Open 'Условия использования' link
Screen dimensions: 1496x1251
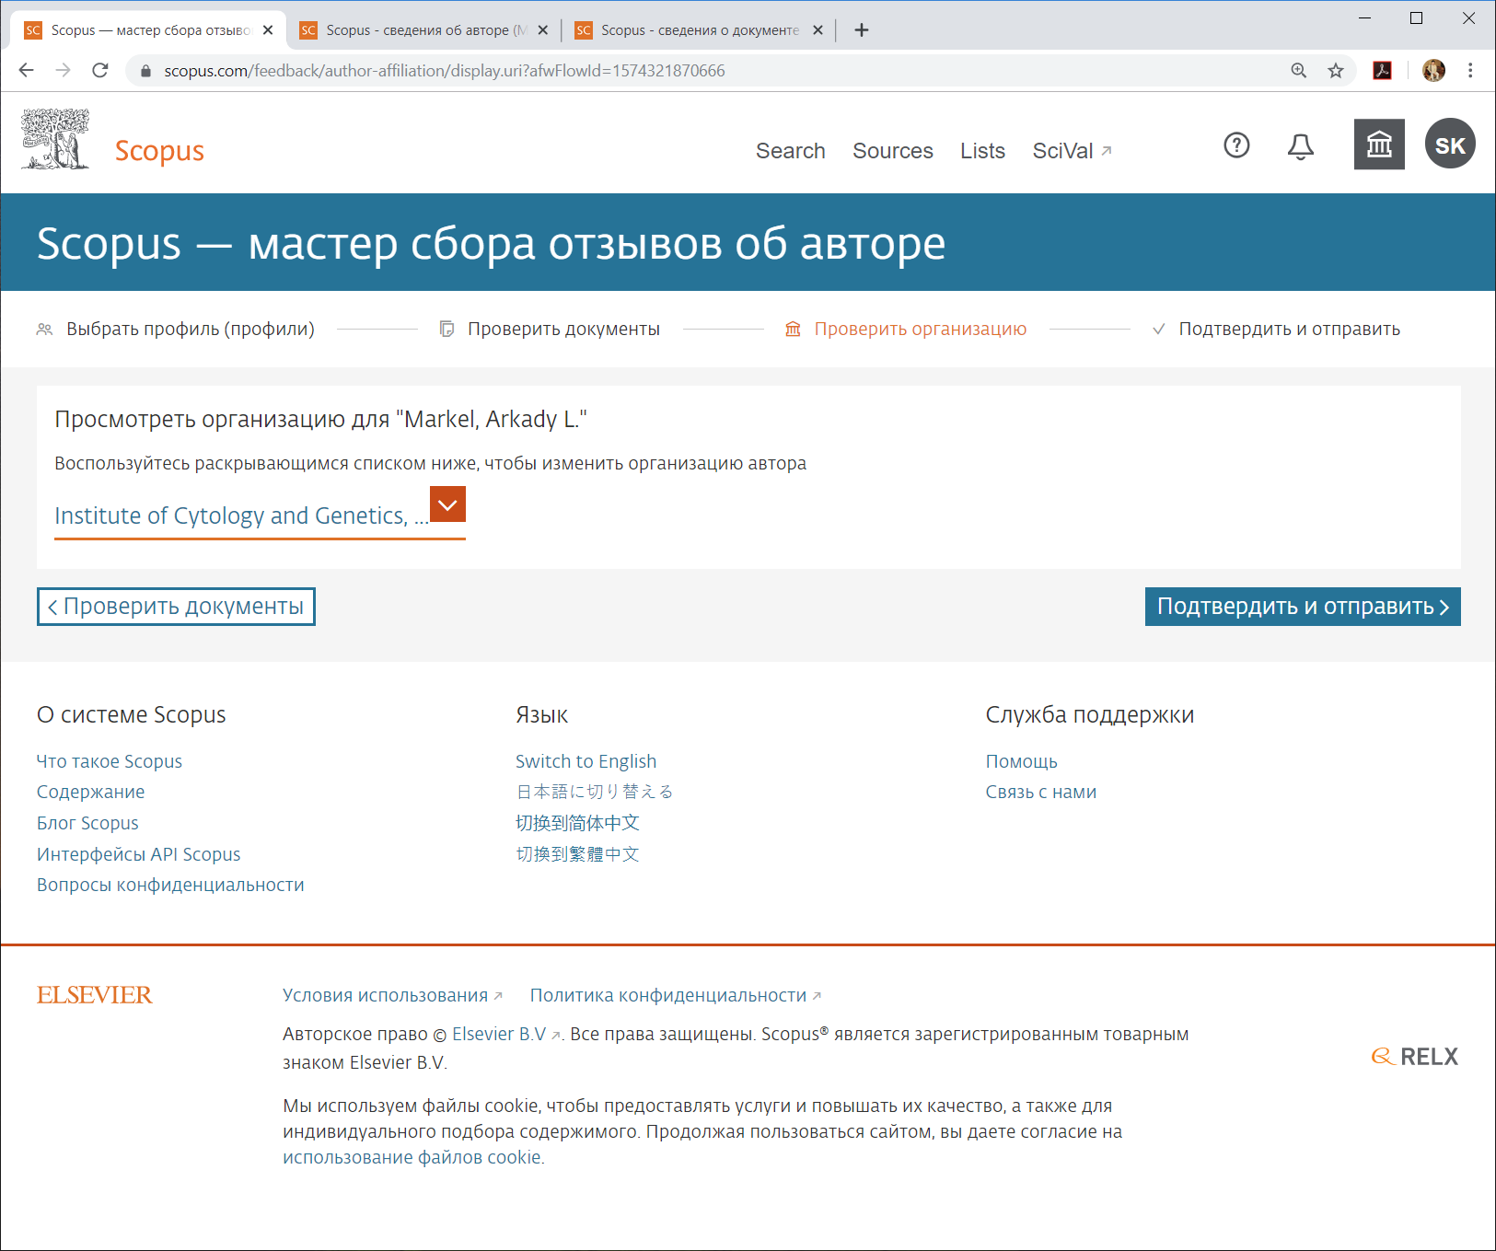point(392,995)
